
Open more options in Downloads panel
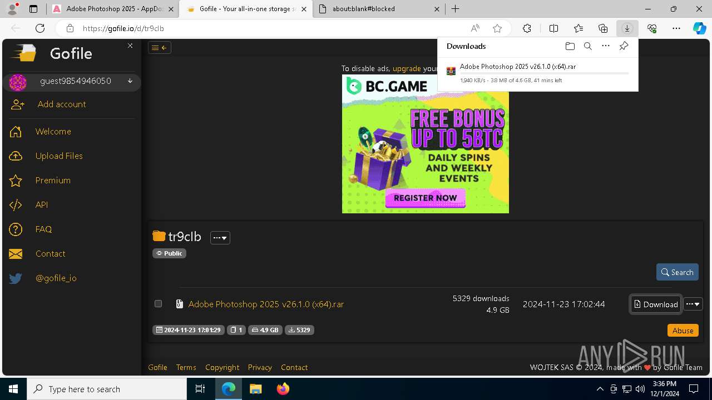(606, 46)
